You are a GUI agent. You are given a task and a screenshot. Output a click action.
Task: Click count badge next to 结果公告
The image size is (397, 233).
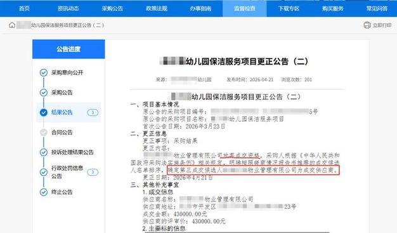tap(93, 112)
